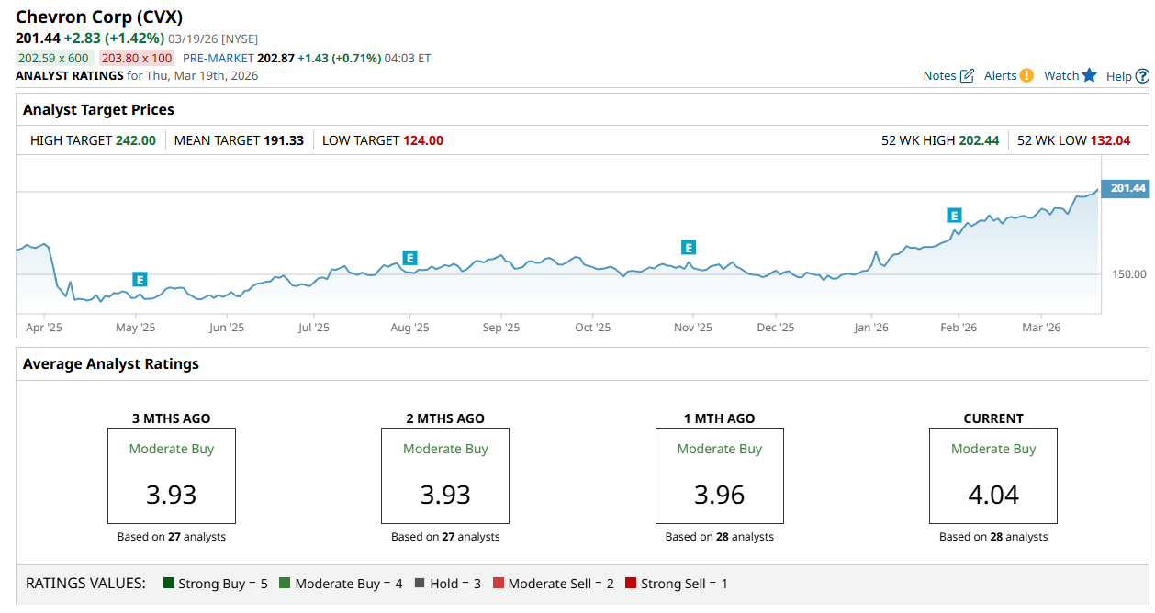Click the 52 WK HIGH 202.44 value

point(980,140)
